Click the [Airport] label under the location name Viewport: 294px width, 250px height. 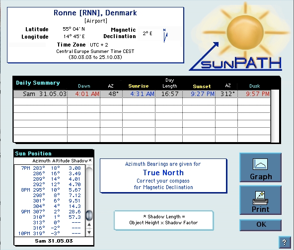point(96,21)
